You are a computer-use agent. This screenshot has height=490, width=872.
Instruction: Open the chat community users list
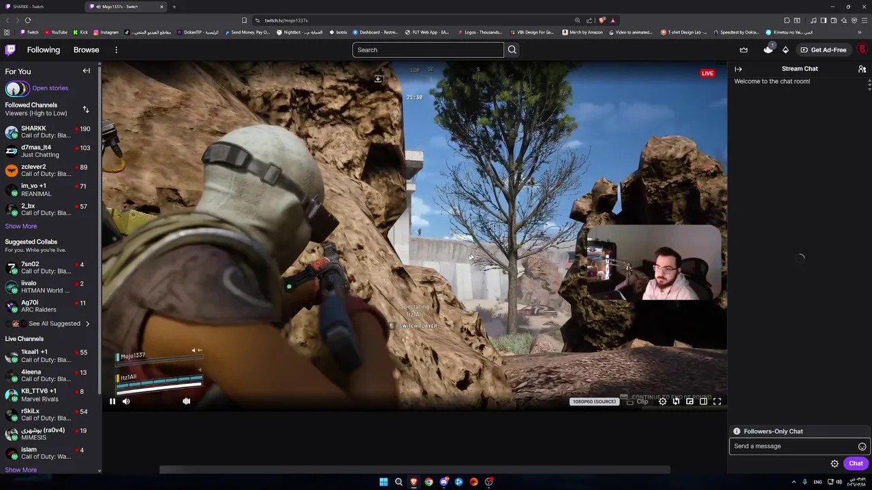[862, 69]
